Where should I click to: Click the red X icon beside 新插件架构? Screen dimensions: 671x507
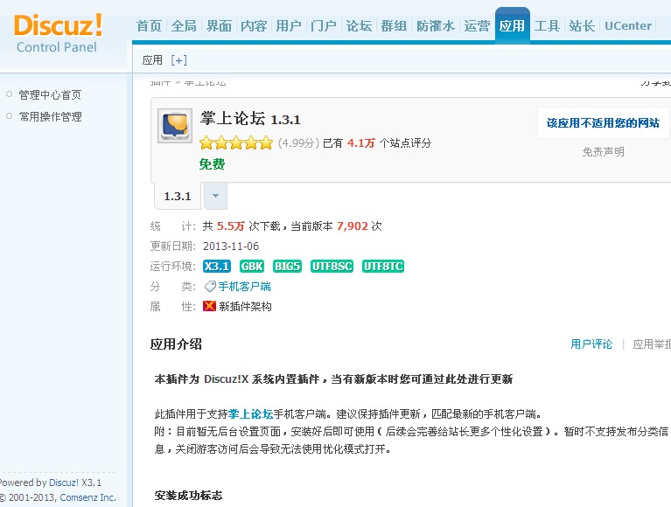tap(209, 306)
